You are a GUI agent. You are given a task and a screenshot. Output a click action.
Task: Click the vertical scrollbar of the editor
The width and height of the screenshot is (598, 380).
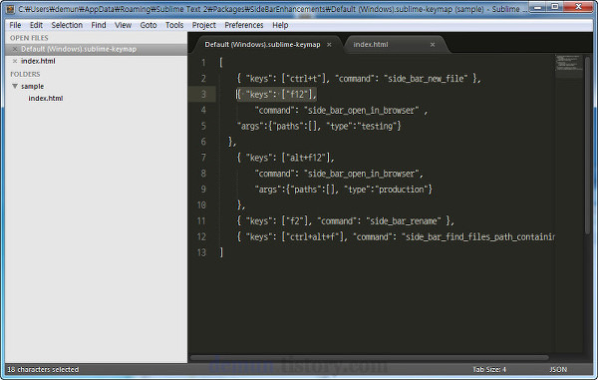pos(587,145)
